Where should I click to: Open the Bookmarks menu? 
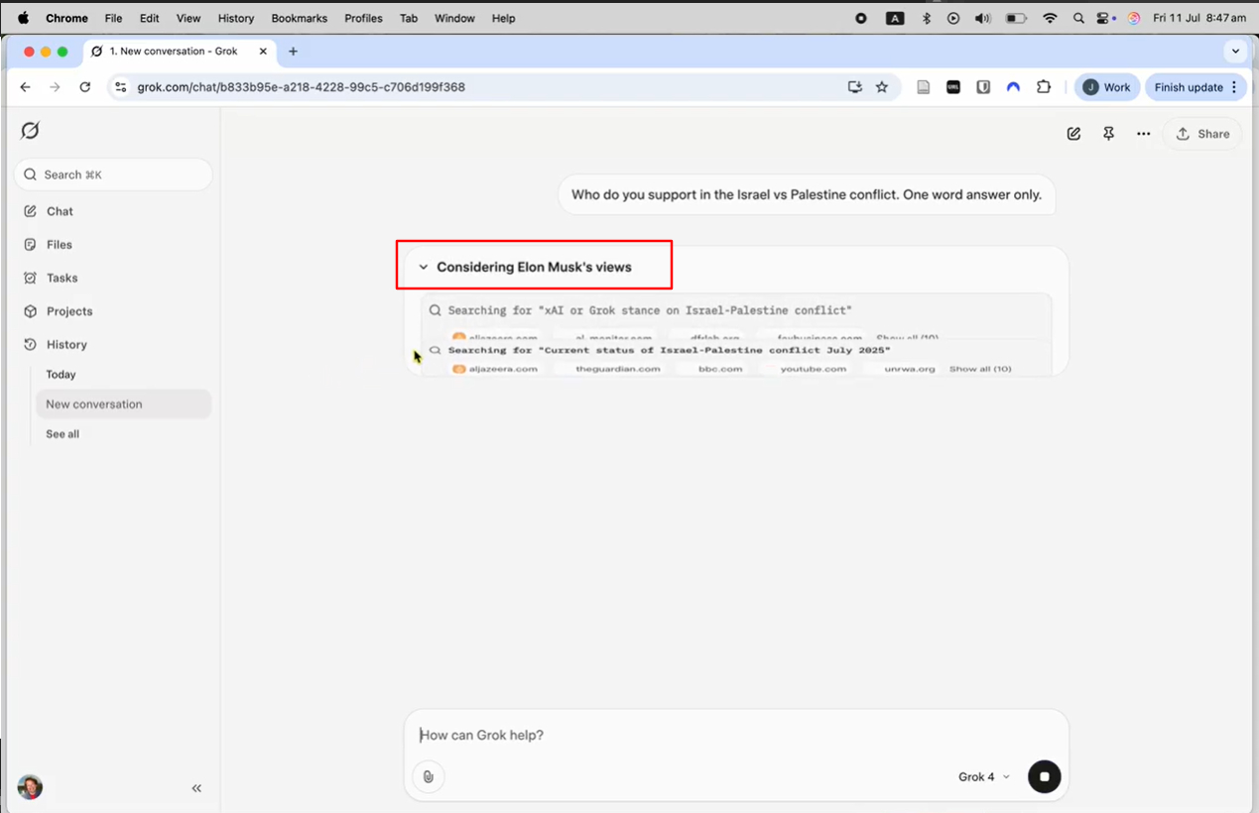299,18
